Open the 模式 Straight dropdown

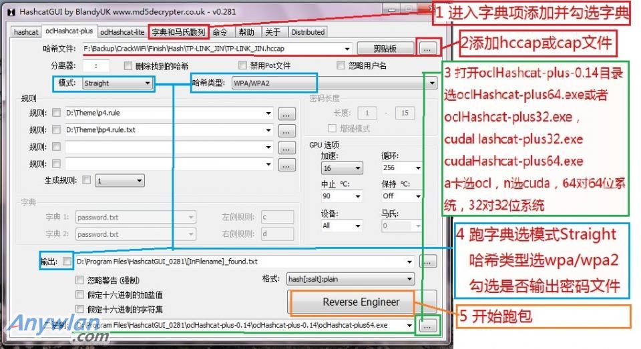point(117,83)
